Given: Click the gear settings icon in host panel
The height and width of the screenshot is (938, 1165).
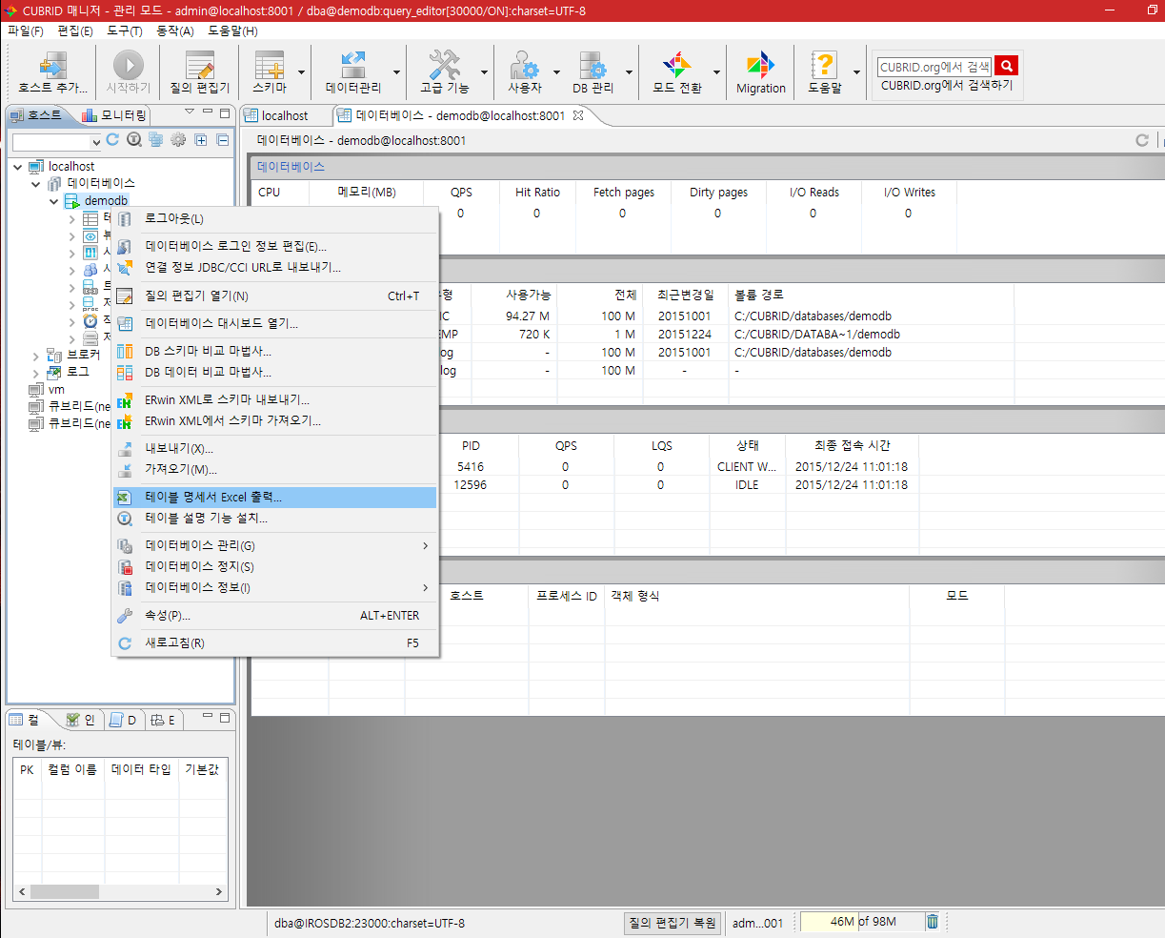Looking at the screenshot, I should (x=178, y=140).
